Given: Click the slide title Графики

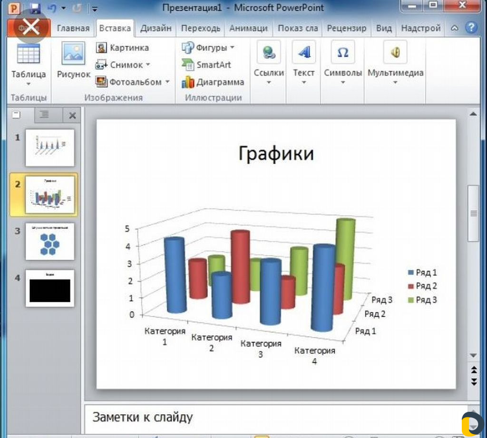Looking at the screenshot, I should pos(276,154).
